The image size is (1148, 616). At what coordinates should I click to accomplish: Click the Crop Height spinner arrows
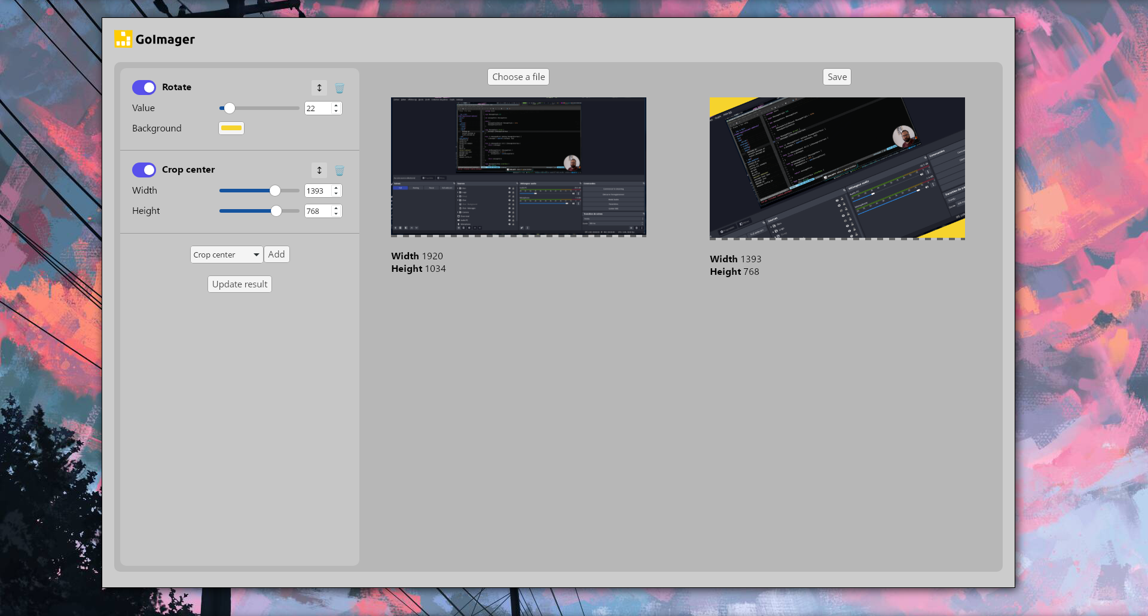click(336, 211)
